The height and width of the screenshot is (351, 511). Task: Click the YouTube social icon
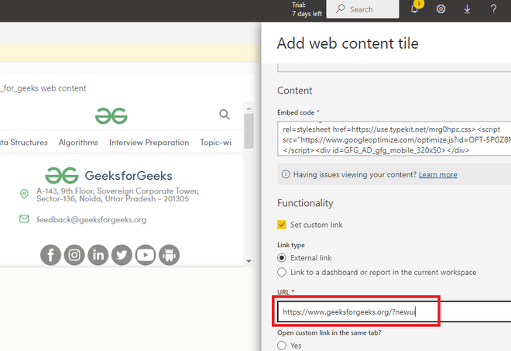tap(146, 254)
